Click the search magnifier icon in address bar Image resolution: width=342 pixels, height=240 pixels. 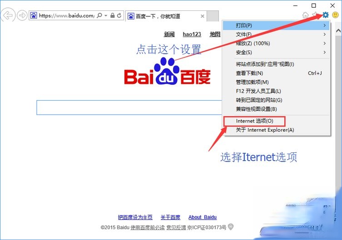(99, 15)
